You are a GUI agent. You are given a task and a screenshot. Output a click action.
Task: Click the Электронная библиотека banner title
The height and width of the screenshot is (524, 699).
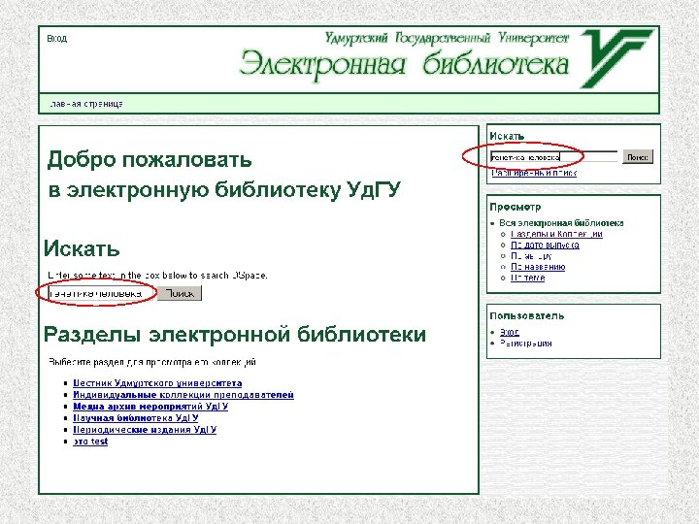tap(405, 66)
